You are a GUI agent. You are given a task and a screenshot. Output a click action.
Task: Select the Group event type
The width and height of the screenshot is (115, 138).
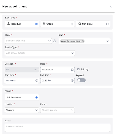point(57,24)
